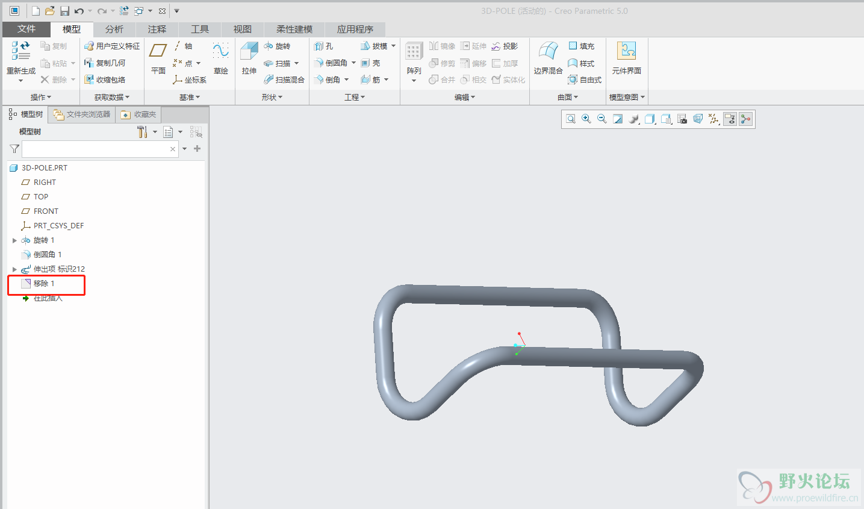The image size is (864, 509).
Task: Open model tree settings hammer icon
Action: click(x=143, y=132)
